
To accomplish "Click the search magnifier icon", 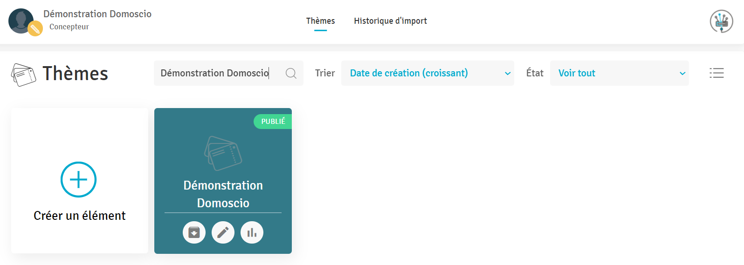I will [291, 73].
